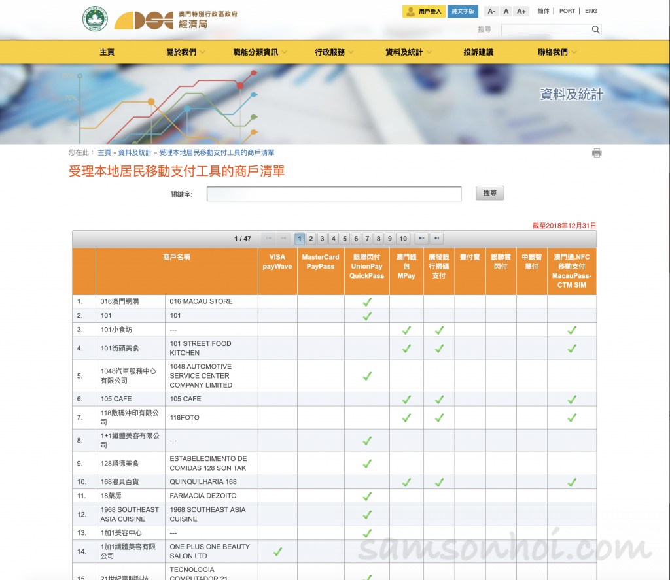Click the MacauPass-CTM SIM column header
Image resolution: width=670 pixels, height=580 pixels.
tap(572, 271)
